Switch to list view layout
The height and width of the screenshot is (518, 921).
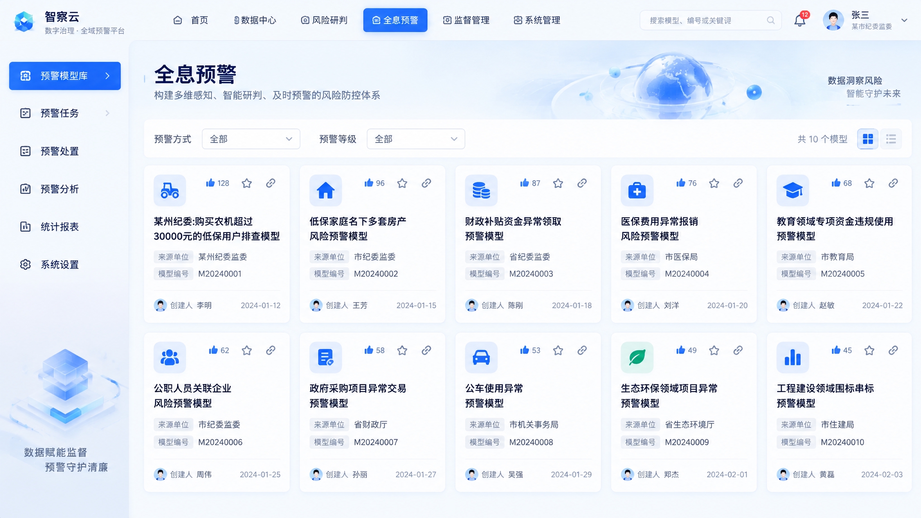tap(891, 139)
